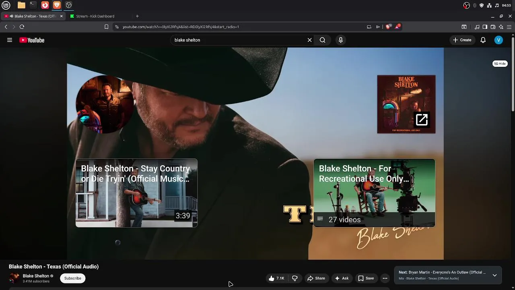Click round channel avatar on end screen
The height and width of the screenshot is (290, 515).
coord(105,104)
